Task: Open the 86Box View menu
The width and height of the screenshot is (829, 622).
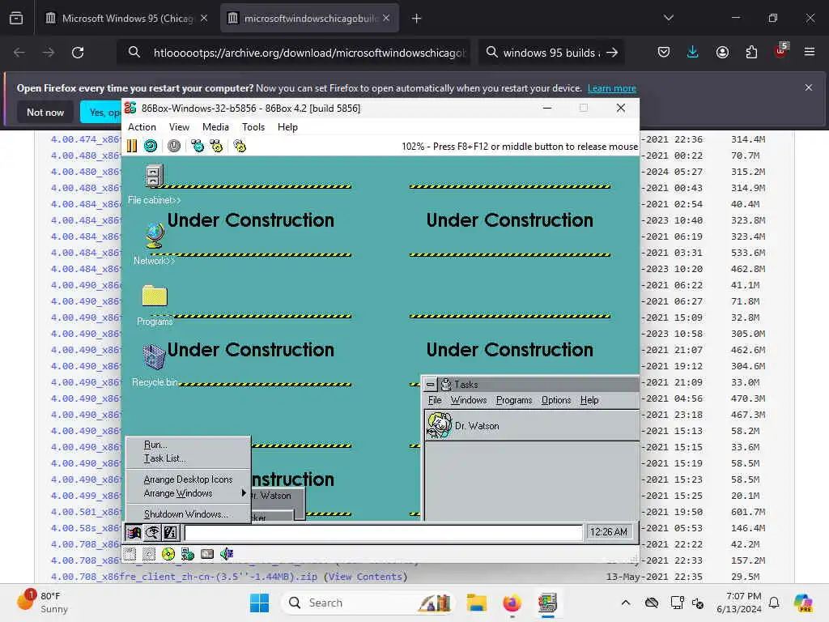Action: (x=179, y=127)
